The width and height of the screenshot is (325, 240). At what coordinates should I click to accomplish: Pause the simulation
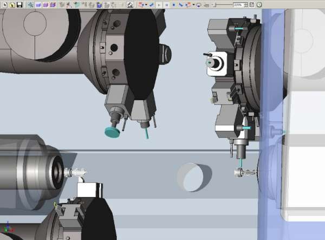point(167,4)
